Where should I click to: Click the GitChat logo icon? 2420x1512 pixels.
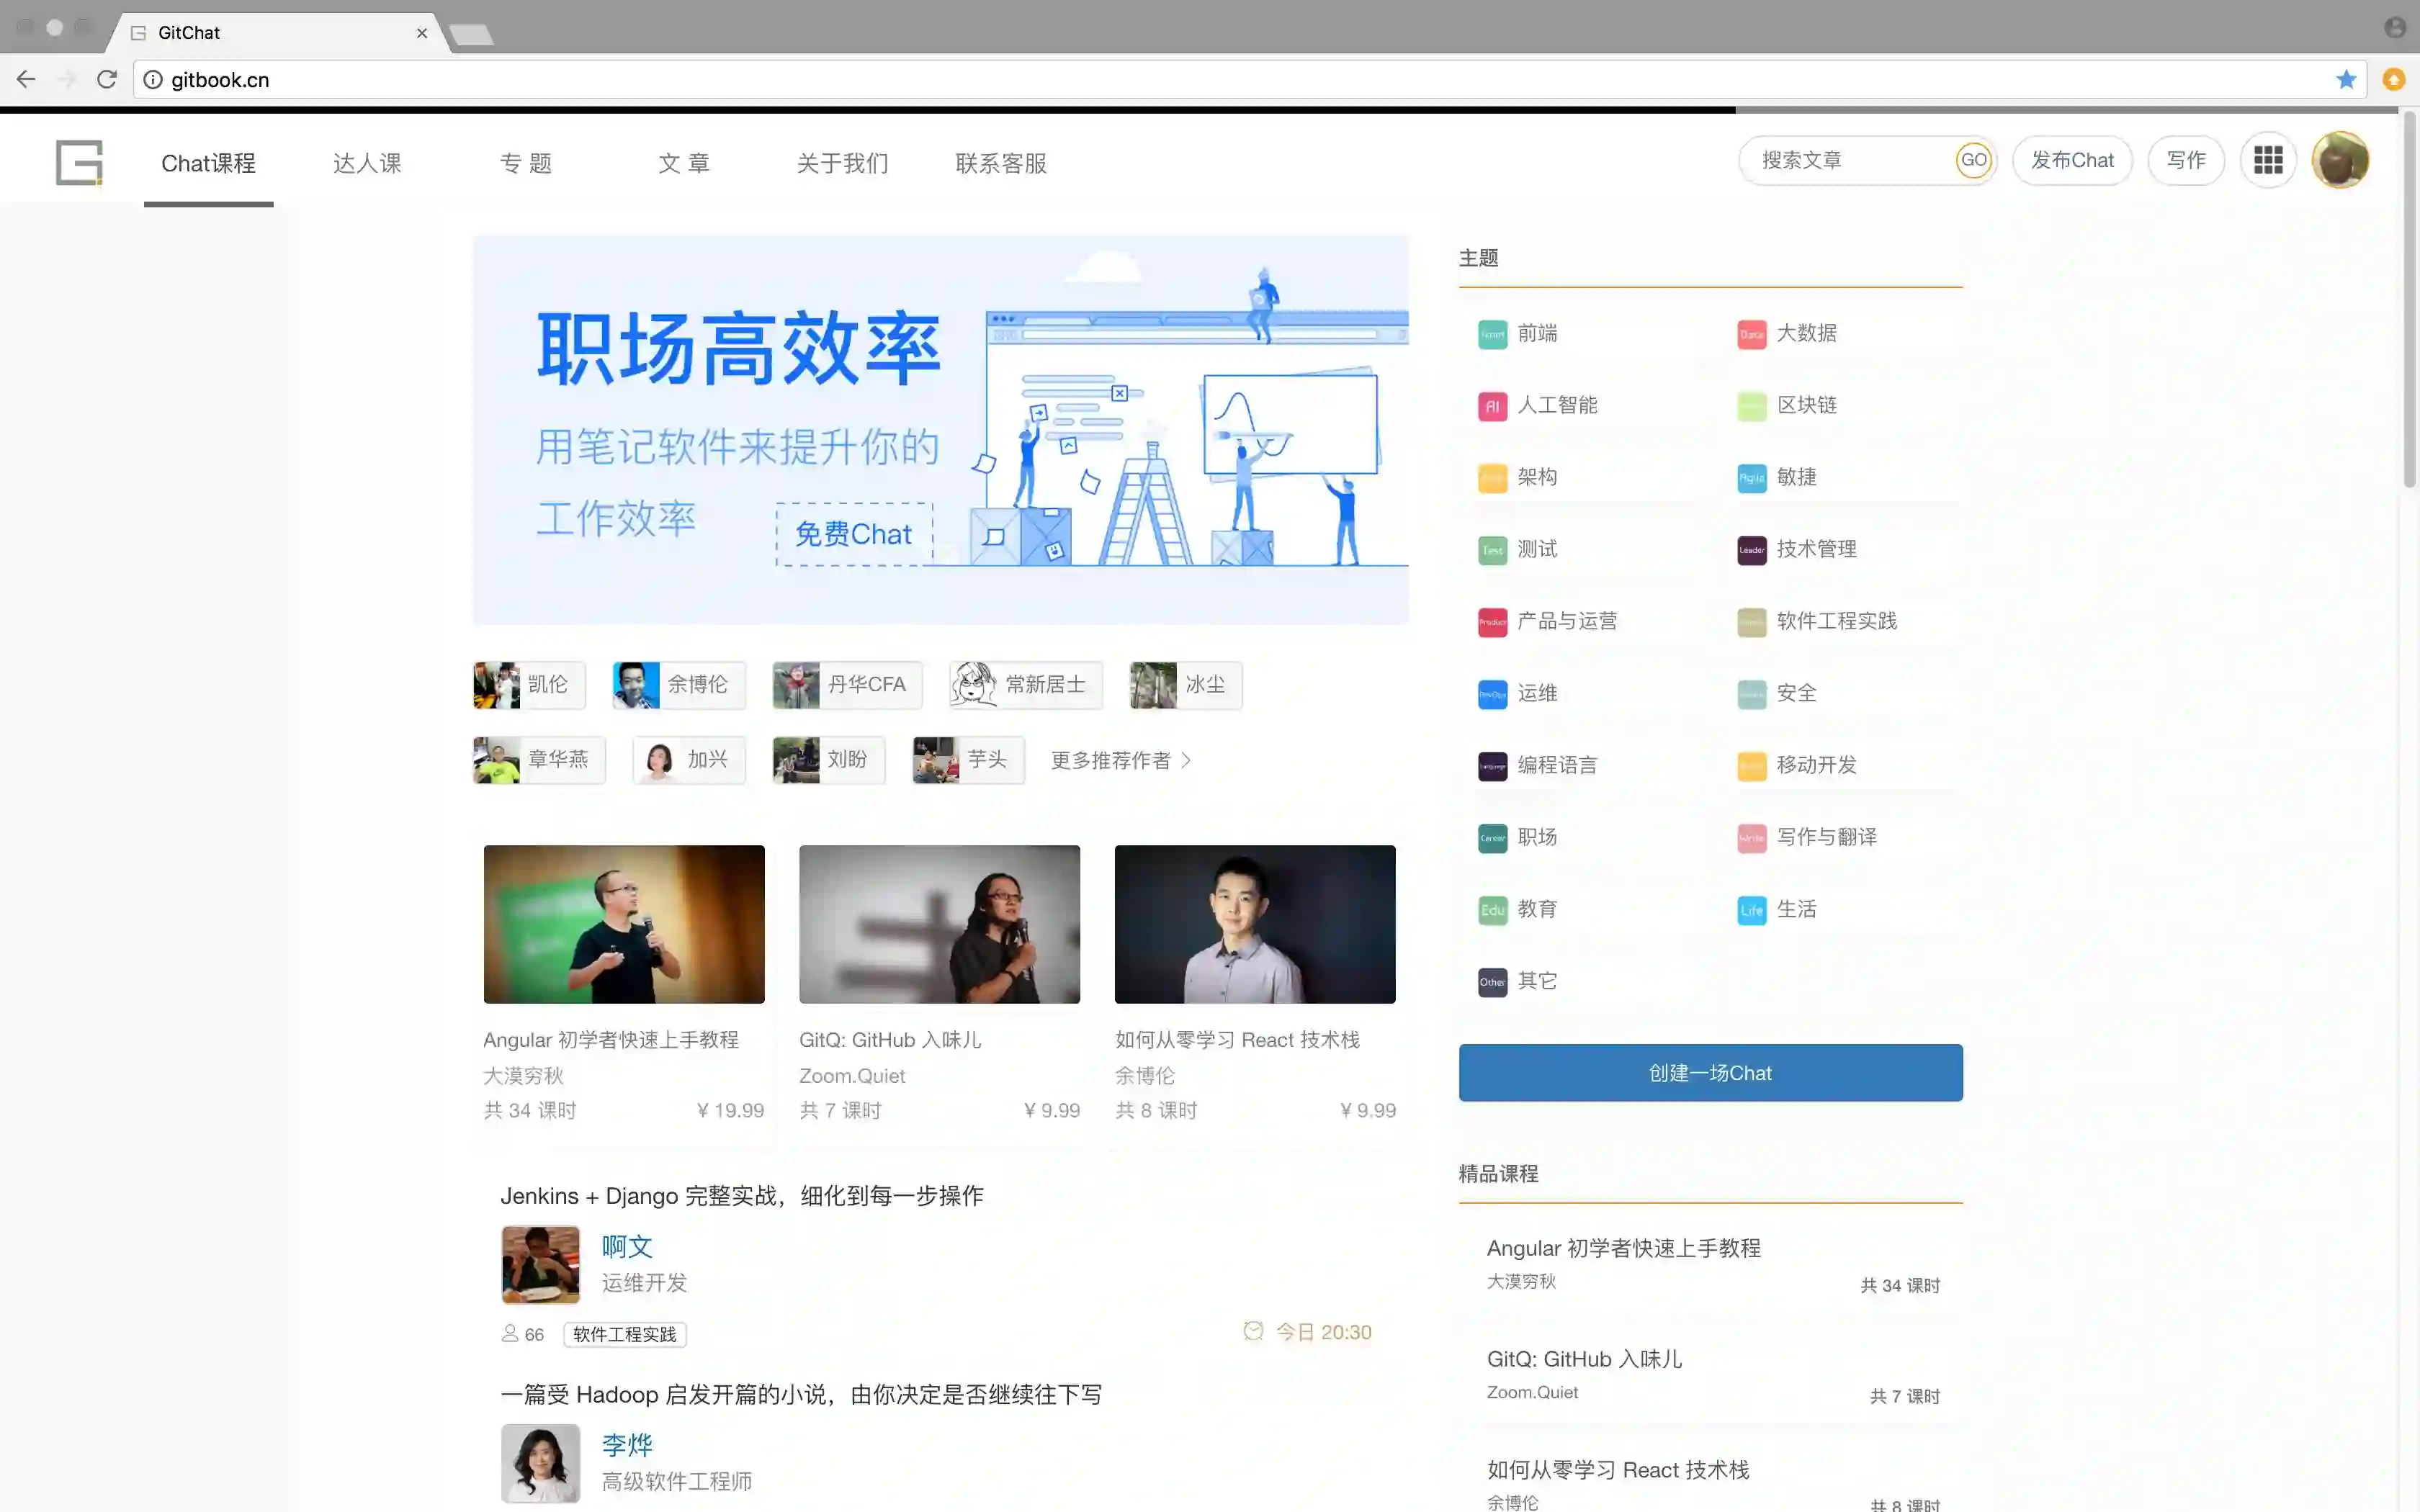pyautogui.click(x=79, y=162)
